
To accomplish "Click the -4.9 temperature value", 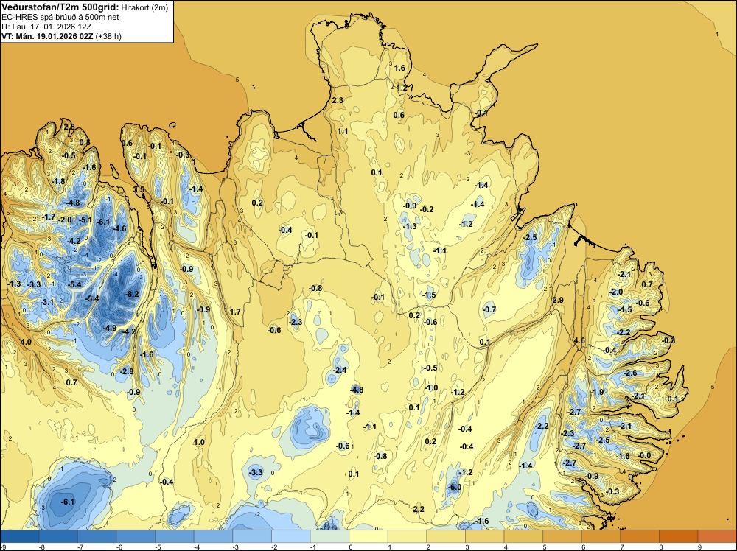I will 110,328.
